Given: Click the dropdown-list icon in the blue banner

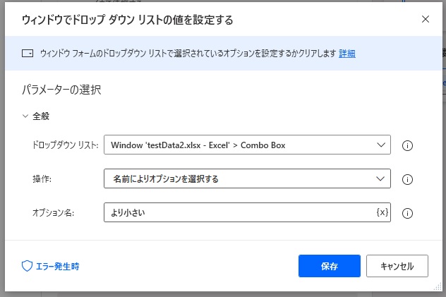Looking at the screenshot, I should 28,54.
